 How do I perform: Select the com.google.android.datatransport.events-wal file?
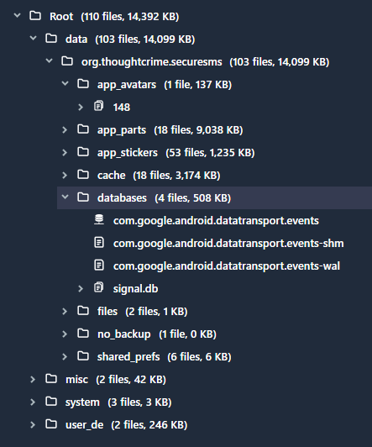pyautogui.click(x=227, y=266)
